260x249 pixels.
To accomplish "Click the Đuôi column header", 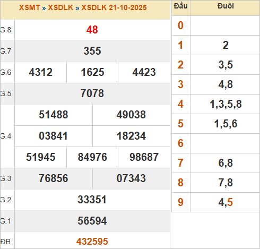I will click(x=226, y=6).
